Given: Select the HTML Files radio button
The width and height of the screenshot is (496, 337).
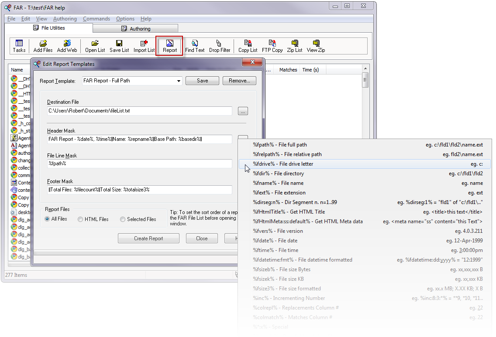Looking at the screenshot, I should tap(80, 219).
